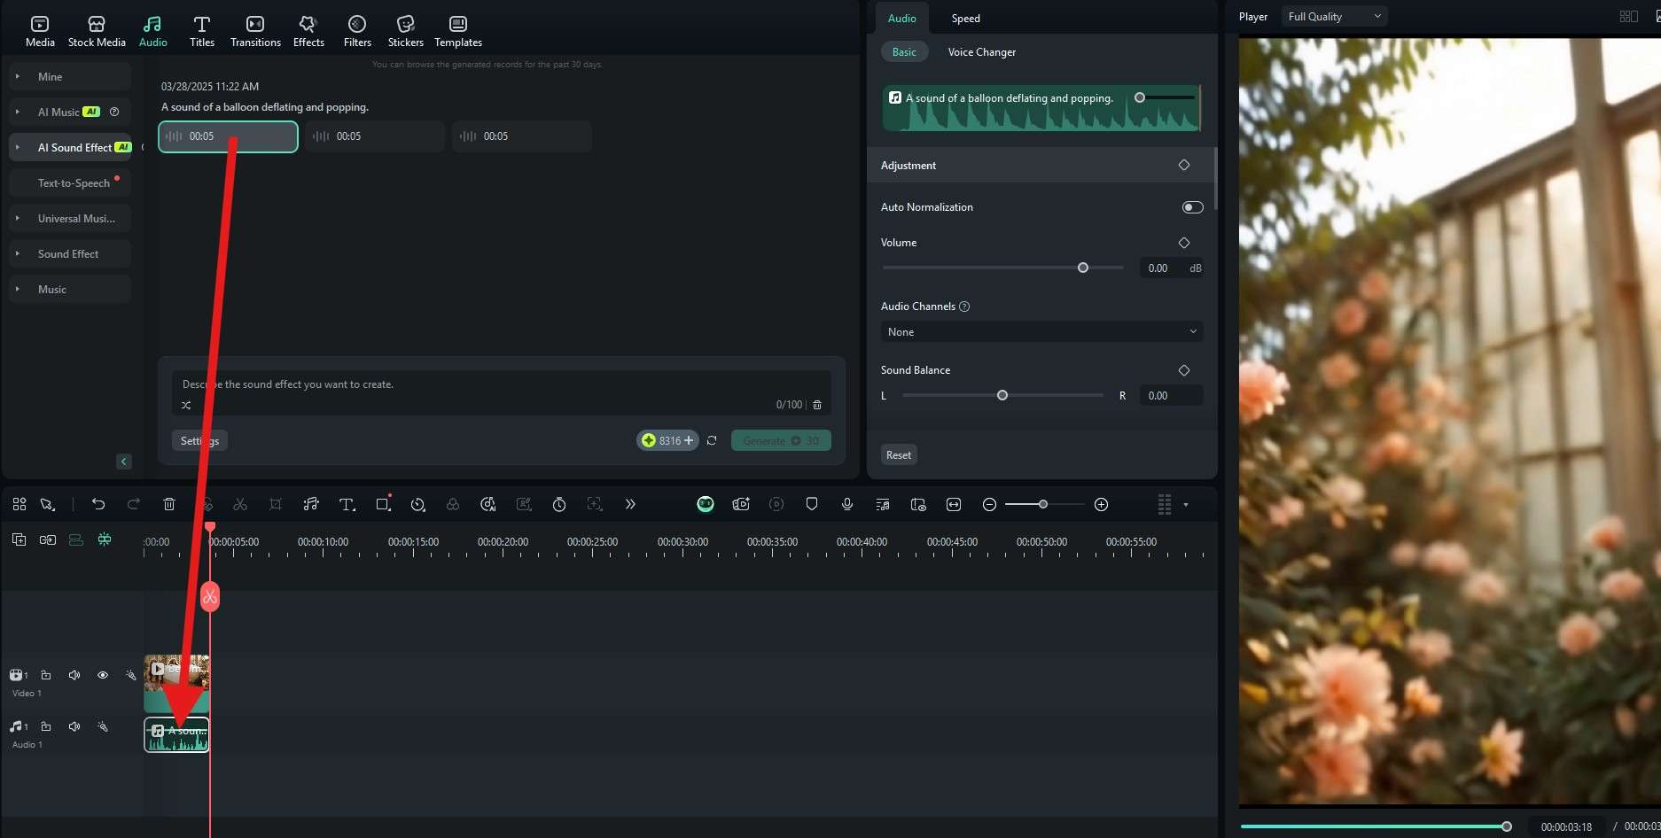The width and height of the screenshot is (1661, 838).
Task: Add Sound Balance keyframe diamond
Action: click(1184, 370)
